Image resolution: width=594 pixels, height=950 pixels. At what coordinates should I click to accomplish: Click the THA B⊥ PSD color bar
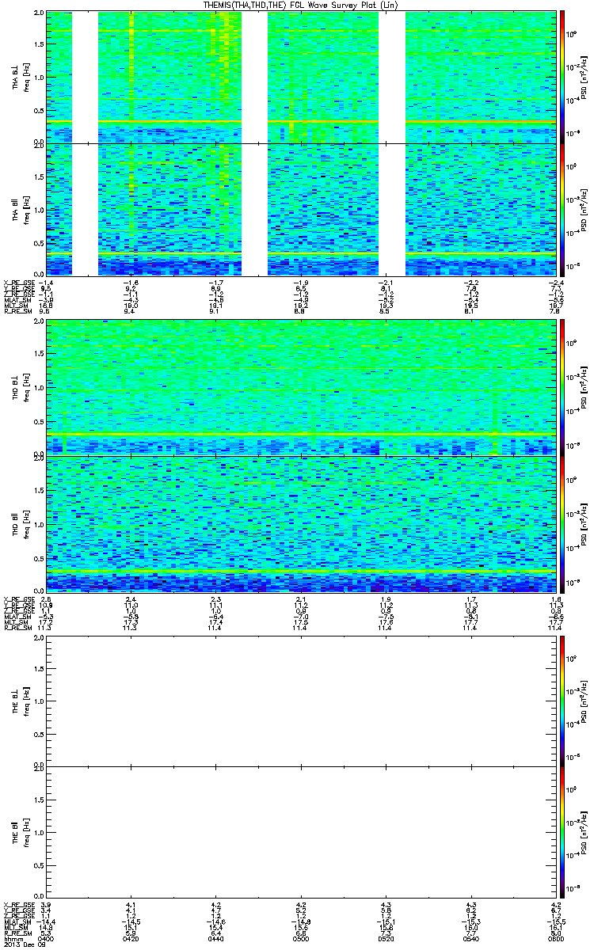(x=563, y=75)
